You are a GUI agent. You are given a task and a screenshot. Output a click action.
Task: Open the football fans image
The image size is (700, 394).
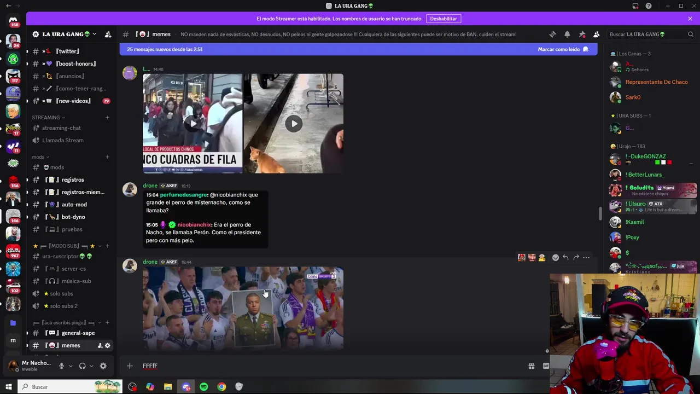243,308
